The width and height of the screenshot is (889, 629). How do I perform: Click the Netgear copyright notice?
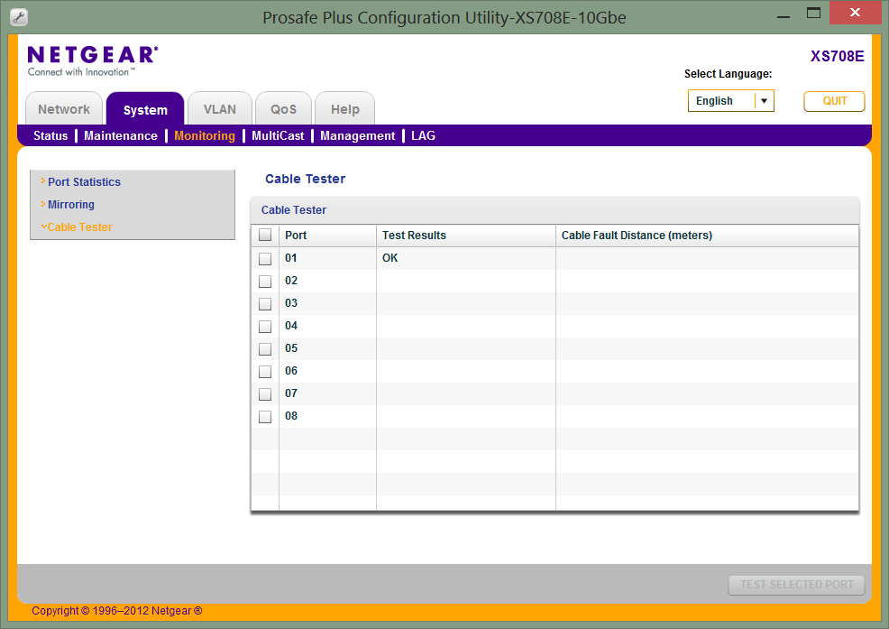pyautogui.click(x=117, y=611)
